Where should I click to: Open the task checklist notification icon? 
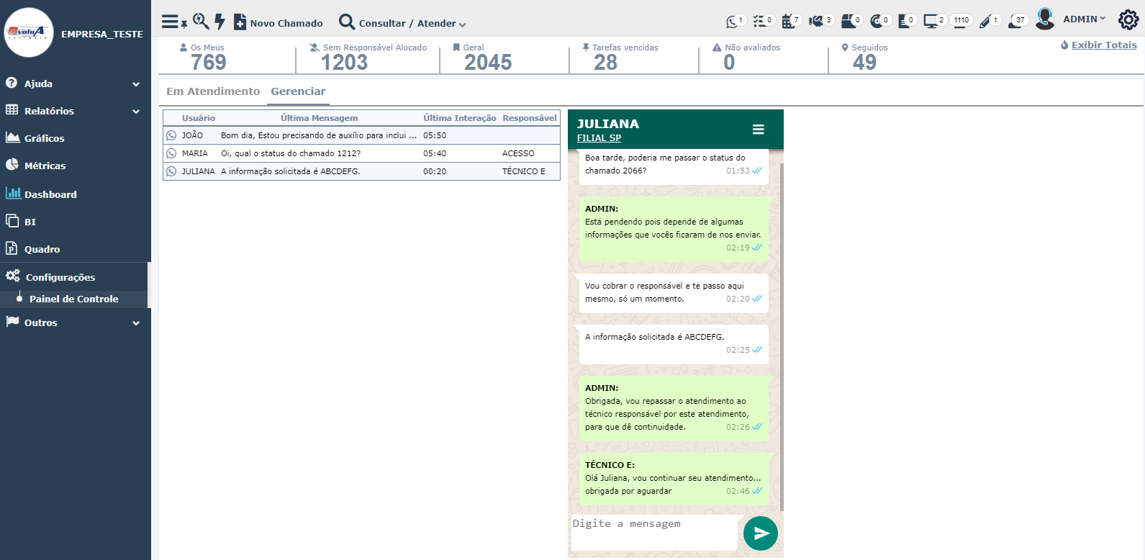(763, 21)
